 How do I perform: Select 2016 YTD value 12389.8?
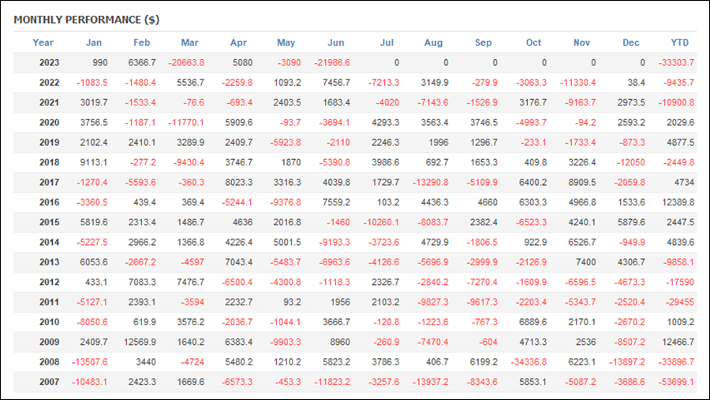point(678,202)
